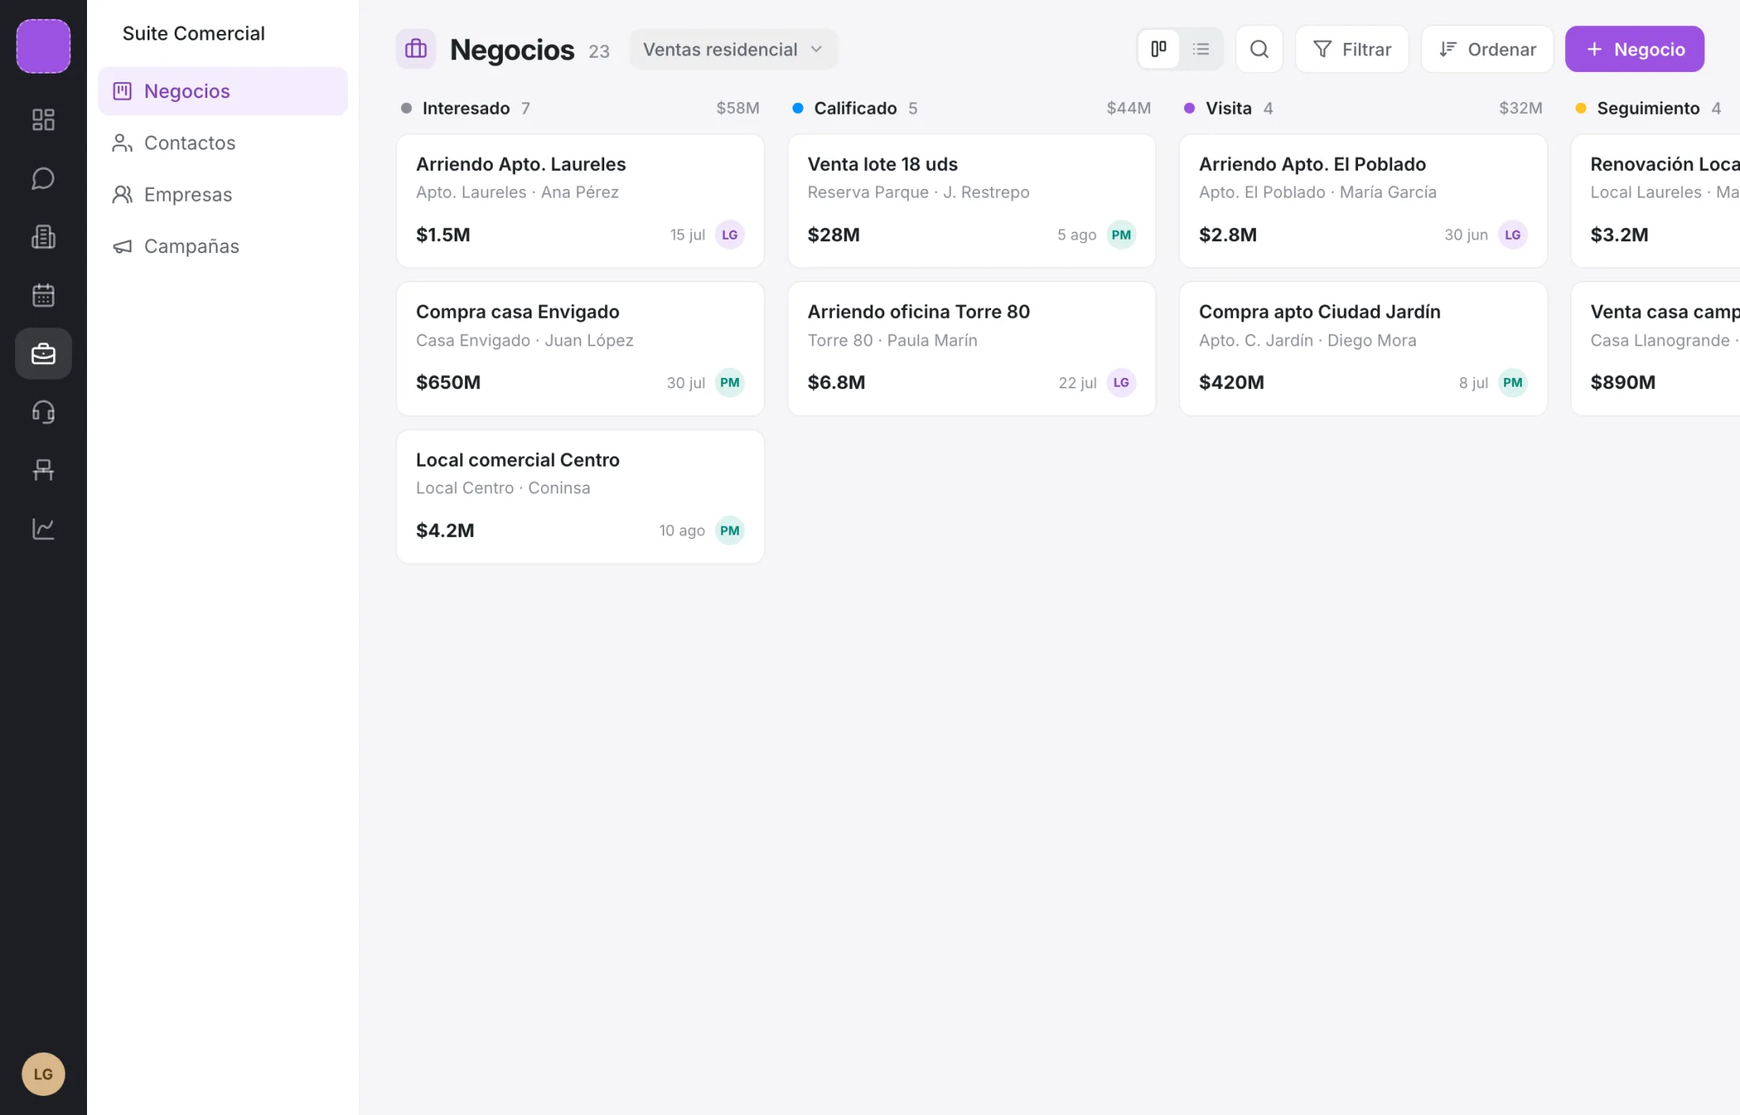Click LG avatar on Arriendo Apto. El Poblado card
The width and height of the screenshot is (1740, 1115).
coord(1512,235)
